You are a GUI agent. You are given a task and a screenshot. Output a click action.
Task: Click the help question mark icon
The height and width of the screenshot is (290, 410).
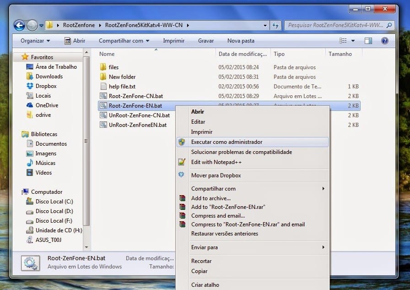click(384, 41)
